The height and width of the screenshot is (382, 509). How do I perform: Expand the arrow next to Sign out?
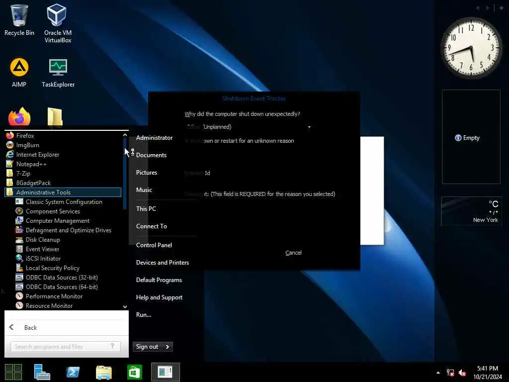click(167, 347)
